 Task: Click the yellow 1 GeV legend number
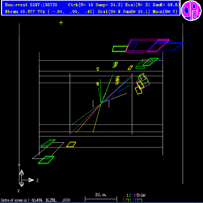click(x=127, y=195)
